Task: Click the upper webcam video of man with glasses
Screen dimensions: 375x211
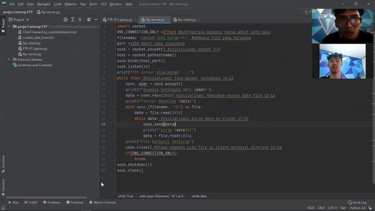Action: tap(342, 26)
